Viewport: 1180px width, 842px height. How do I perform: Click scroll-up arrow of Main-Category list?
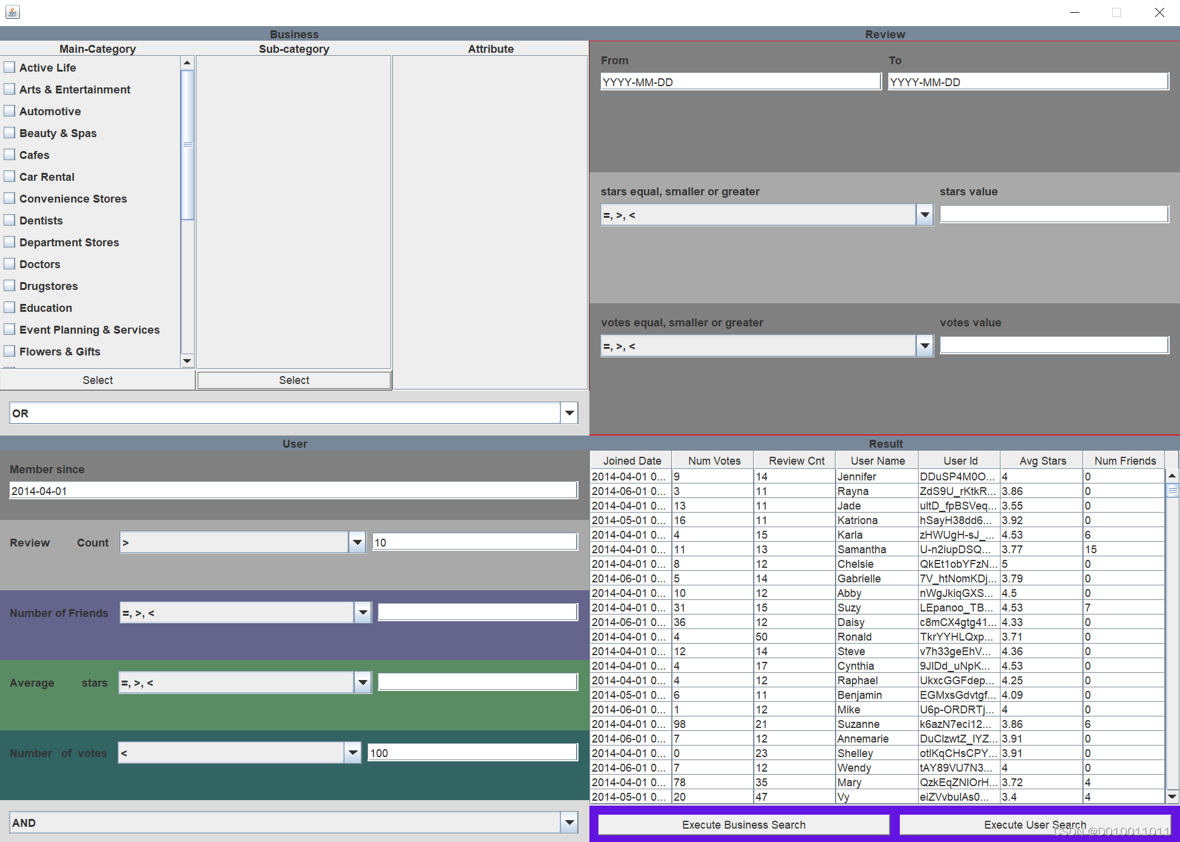pos(187,62)
